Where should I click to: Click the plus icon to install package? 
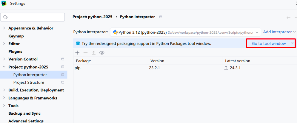pyautogui.click(x=77, y=53)
